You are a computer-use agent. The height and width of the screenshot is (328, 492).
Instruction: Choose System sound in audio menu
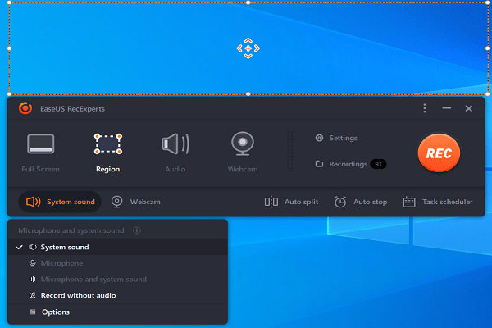[x=117, y=247]
